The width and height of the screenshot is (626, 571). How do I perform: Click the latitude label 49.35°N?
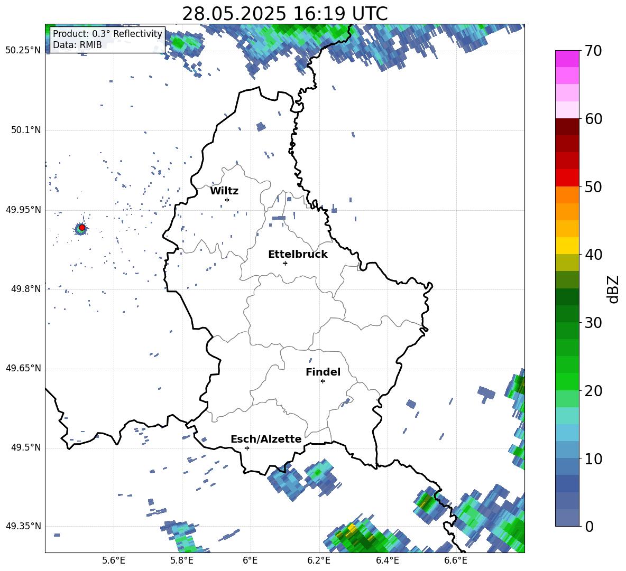coord(23,526)
